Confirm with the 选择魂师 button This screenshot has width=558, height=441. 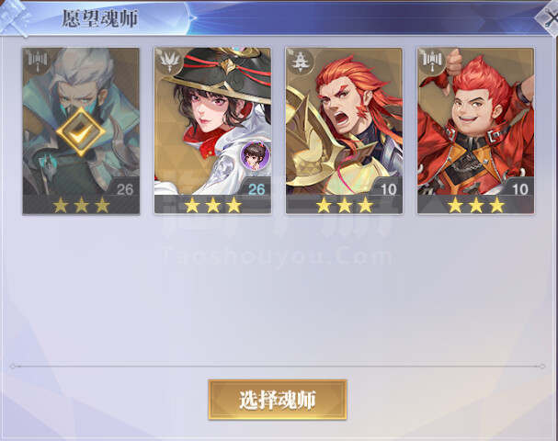[278, 400]
